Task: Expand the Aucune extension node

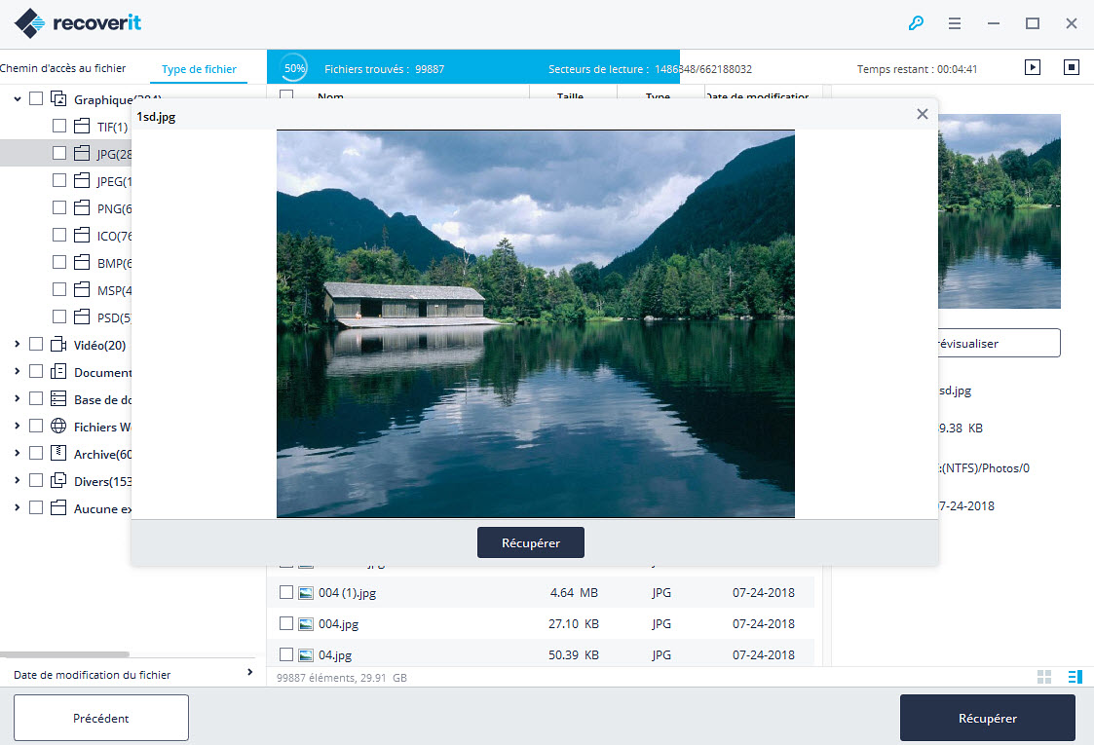Action: click(17, 507)
